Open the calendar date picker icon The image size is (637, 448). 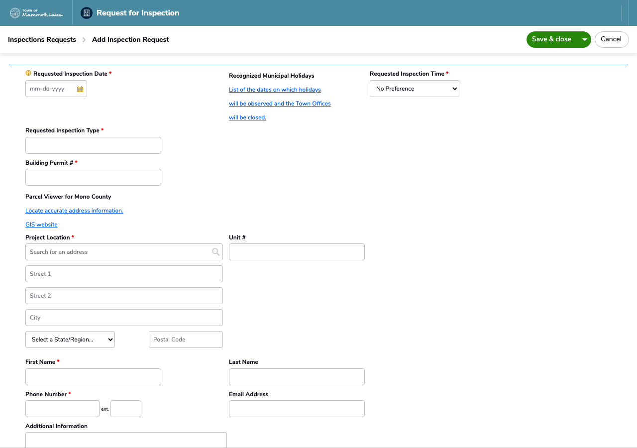pyautogui.click(x=80, y=89)
